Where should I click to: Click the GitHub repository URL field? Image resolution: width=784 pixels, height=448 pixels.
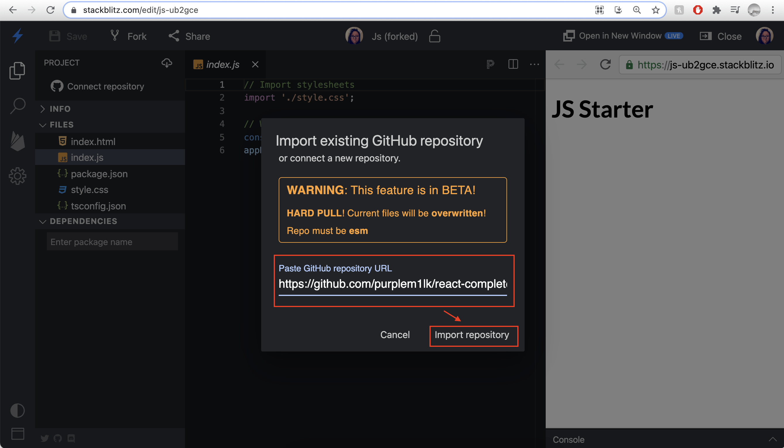pyautogui.click(x=393, y=284)
